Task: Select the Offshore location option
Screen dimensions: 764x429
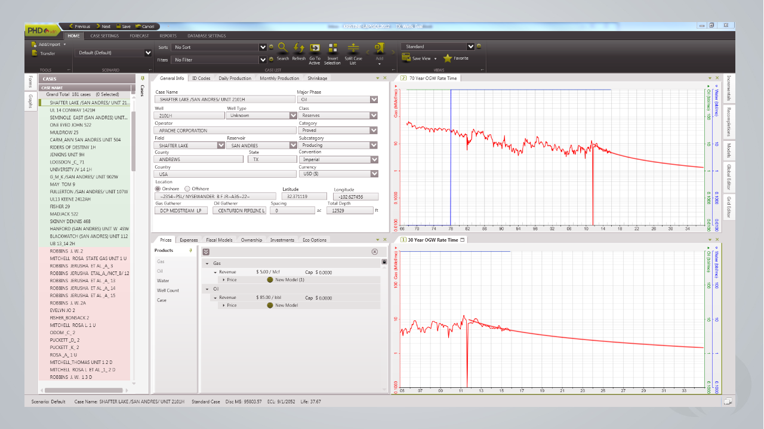Action: click(x=187, y=189)
